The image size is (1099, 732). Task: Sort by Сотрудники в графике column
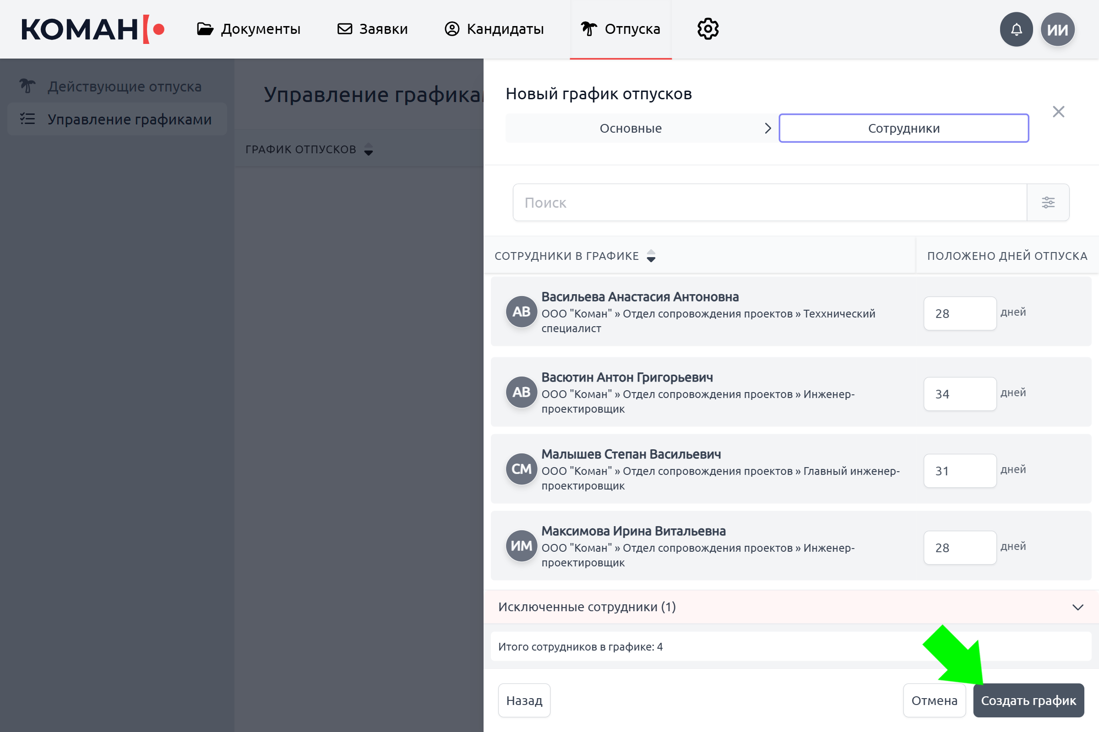pyautogui.click(x=650, y=256)
